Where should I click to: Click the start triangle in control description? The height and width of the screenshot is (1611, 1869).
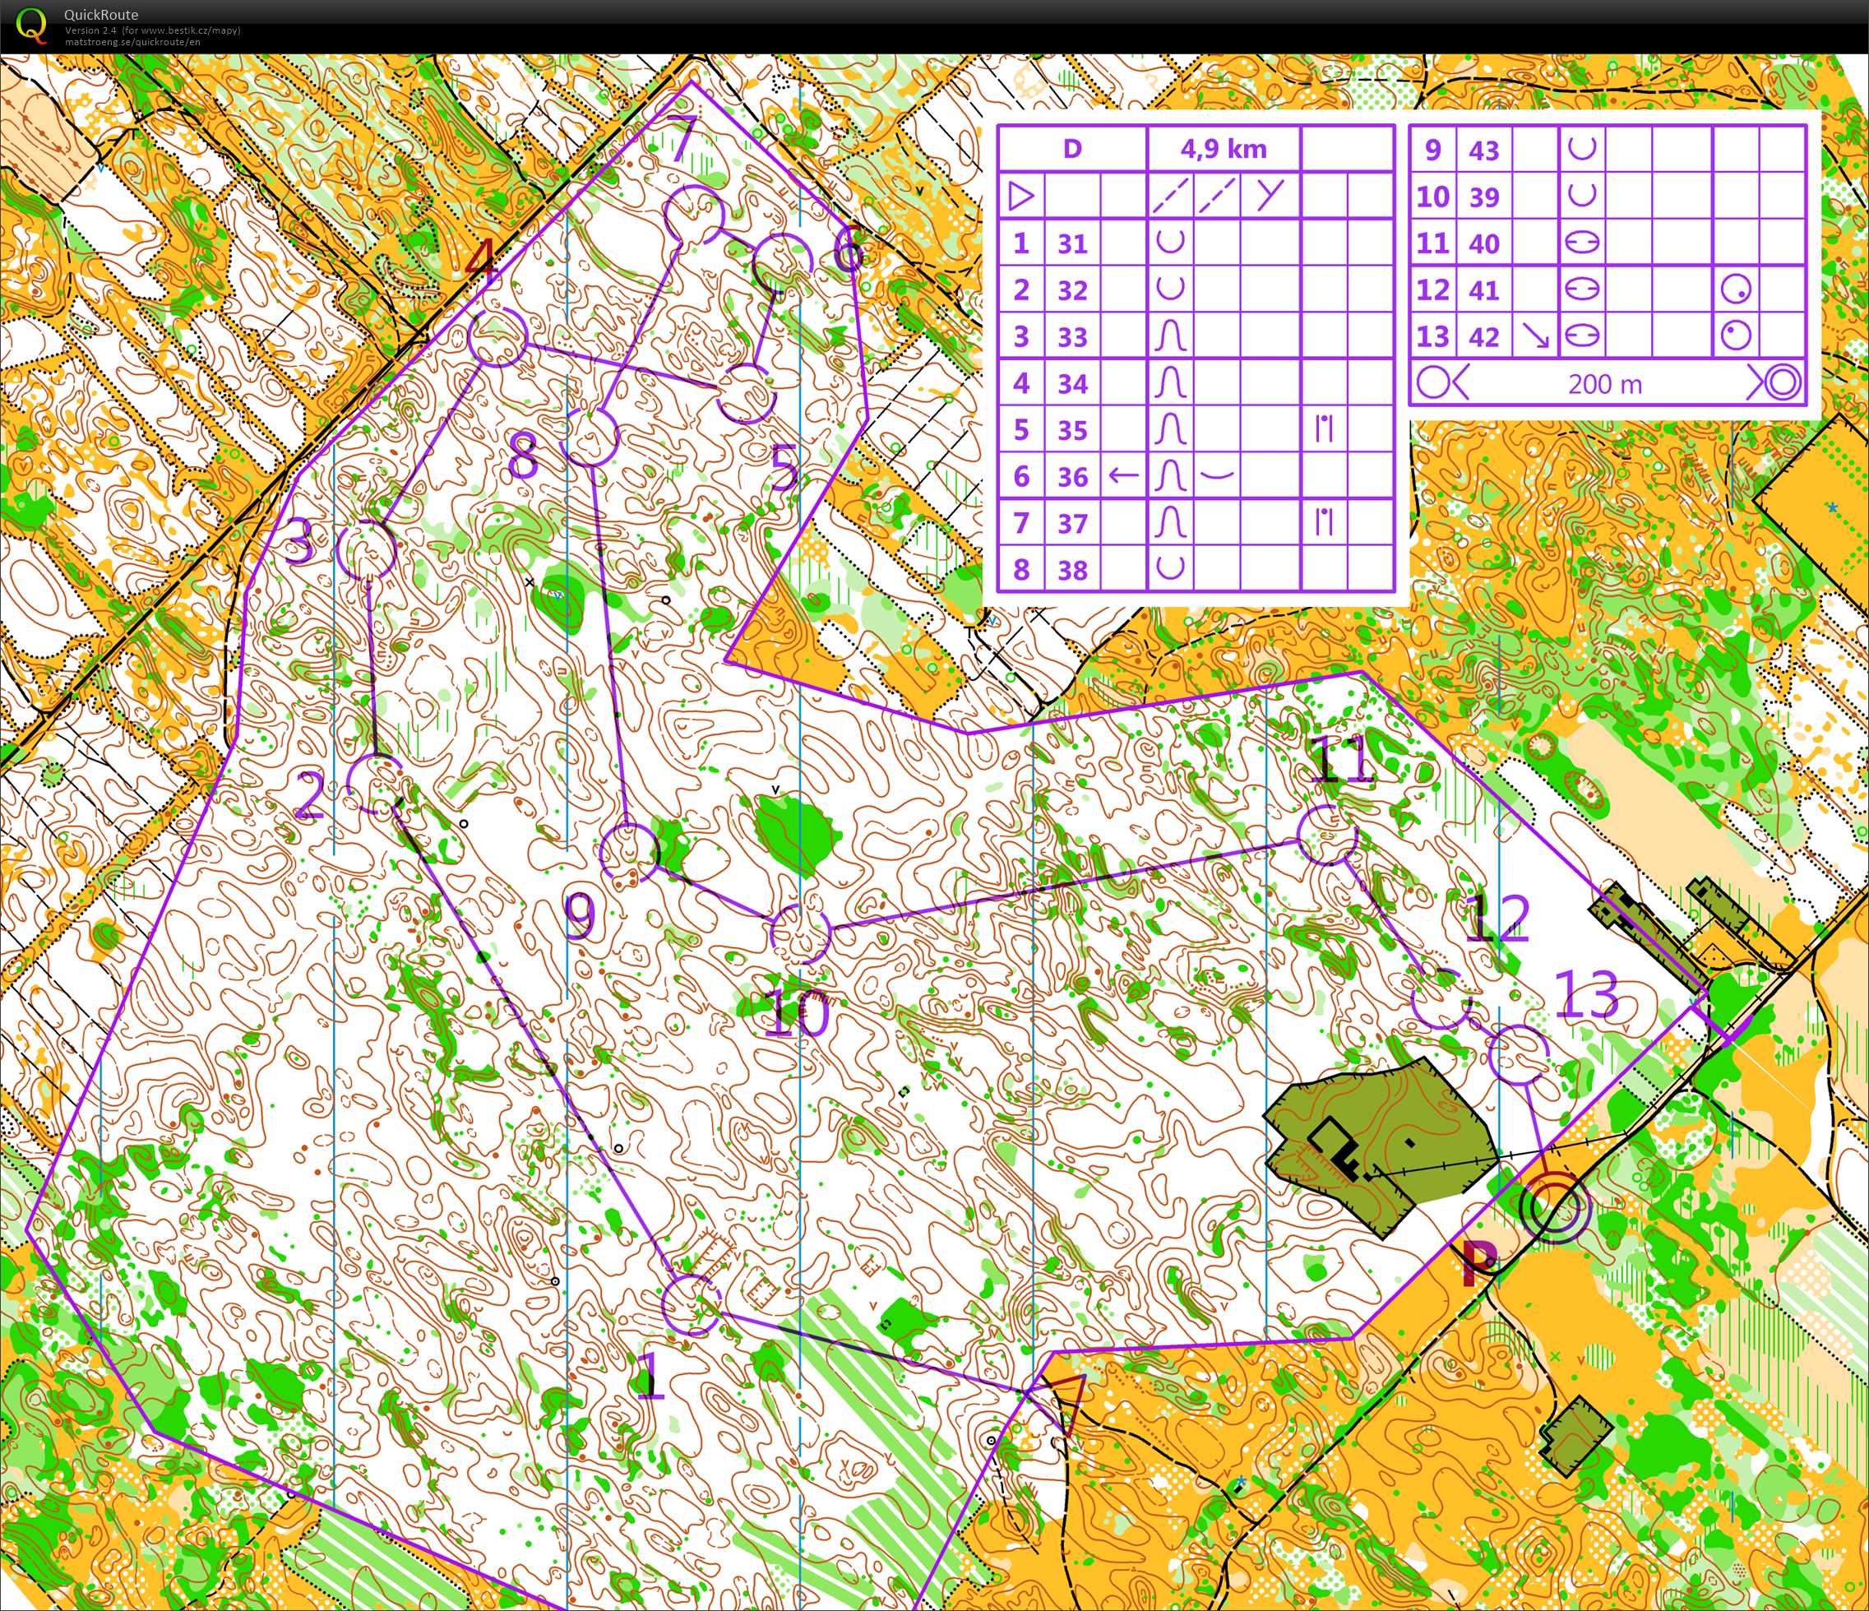click(x=1021, y=196)
